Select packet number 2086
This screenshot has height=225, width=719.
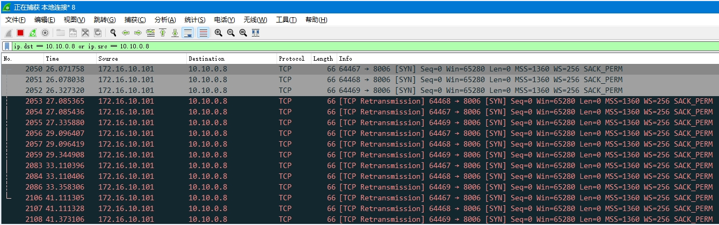point(360,187)
